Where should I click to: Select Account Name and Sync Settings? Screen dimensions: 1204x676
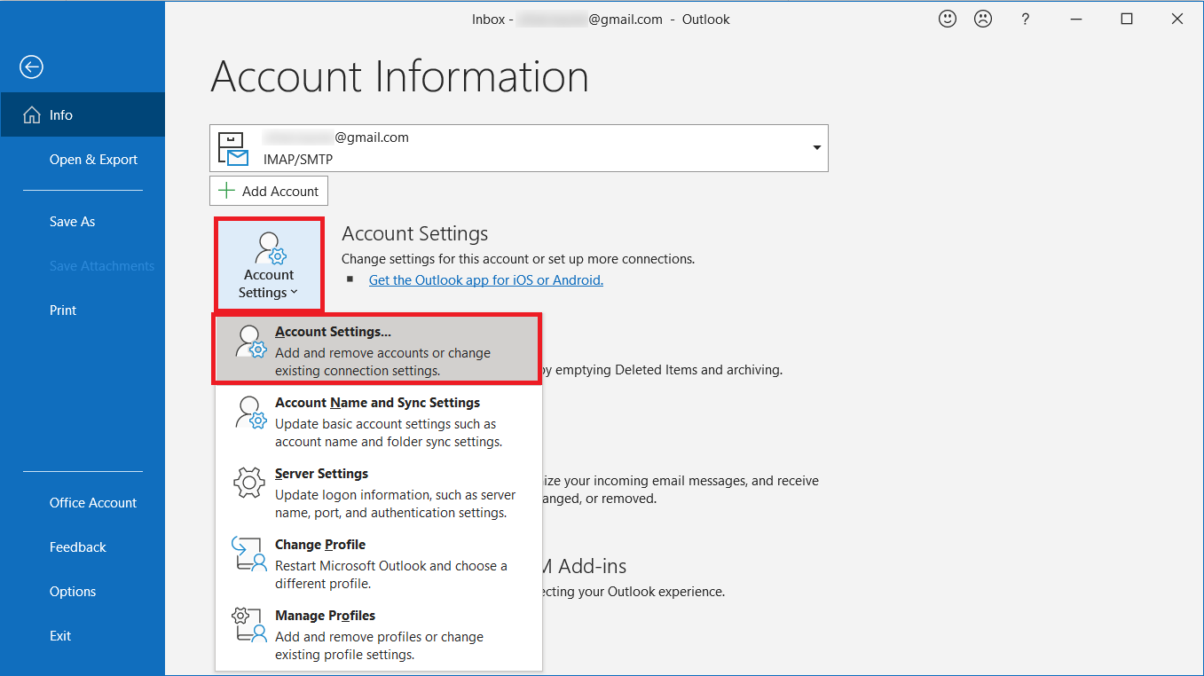coord(379,421)
